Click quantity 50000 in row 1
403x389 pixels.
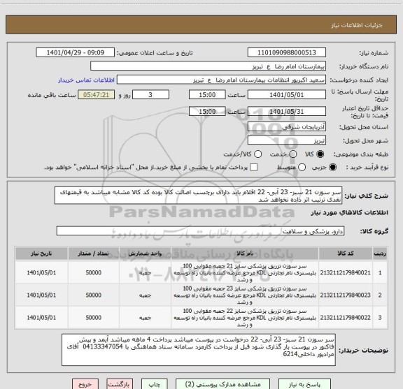click(94, 272)
